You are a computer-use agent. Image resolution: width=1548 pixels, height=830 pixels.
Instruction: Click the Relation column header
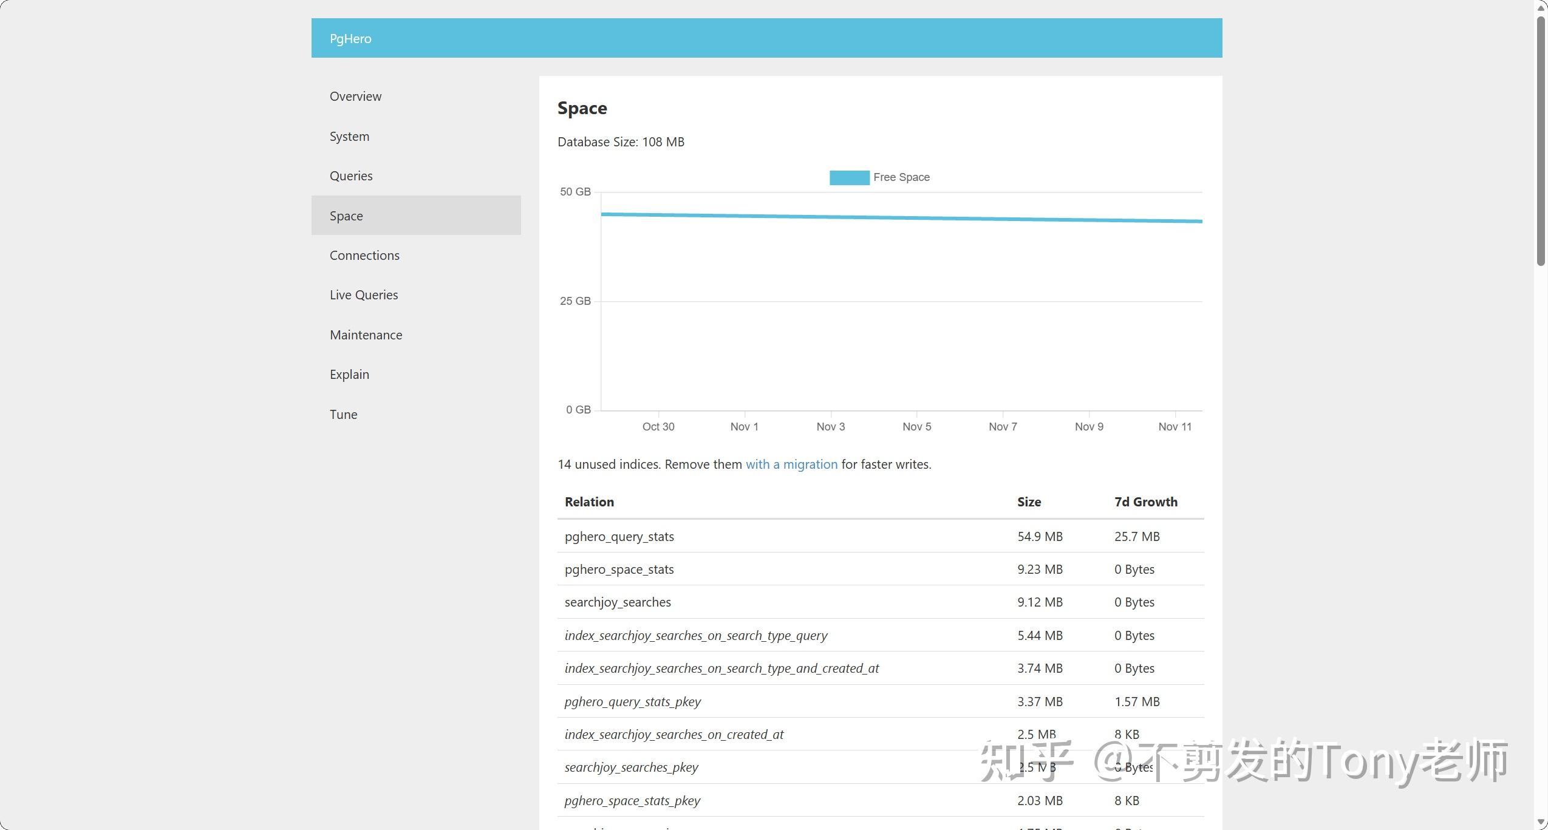click(x=589, y=502)
